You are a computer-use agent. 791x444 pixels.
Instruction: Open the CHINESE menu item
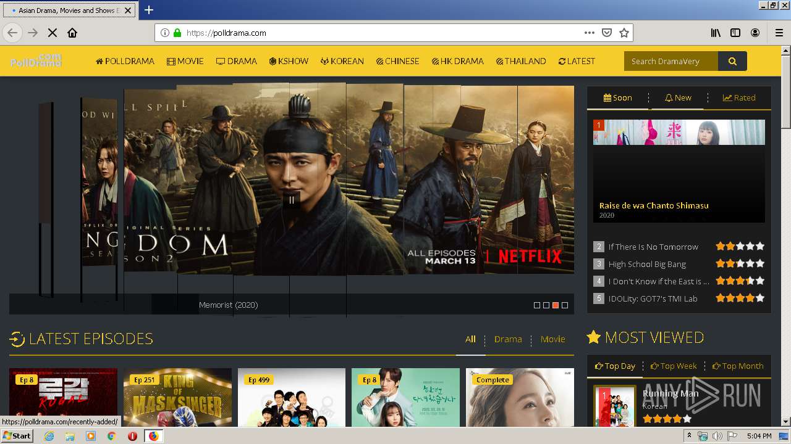[397, 61]
